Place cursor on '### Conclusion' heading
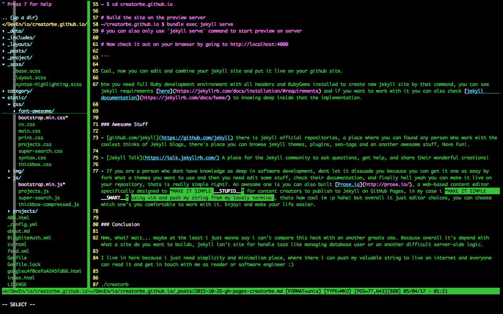Viewport: 503px width, 314px height. coord(120,225)
